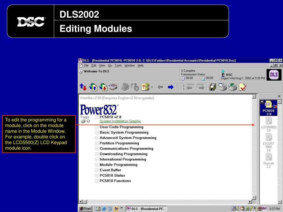Select the ESCORT 5580 3.0 module icon
Screen dimensions: 283x212
coord(269,143)
